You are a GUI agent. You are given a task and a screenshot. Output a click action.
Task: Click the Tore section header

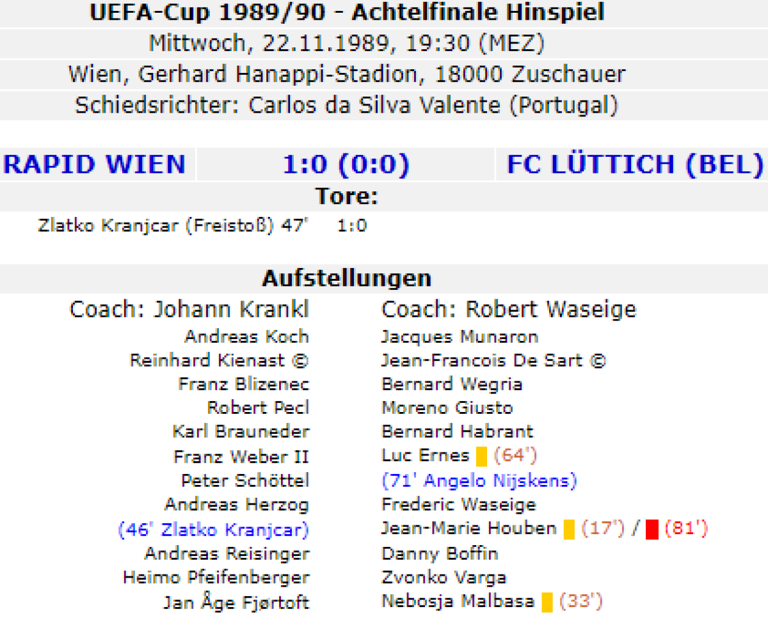(x=346, y=196)
